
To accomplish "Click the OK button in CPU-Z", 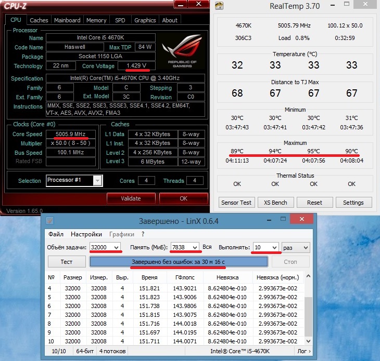I will 183,198.
